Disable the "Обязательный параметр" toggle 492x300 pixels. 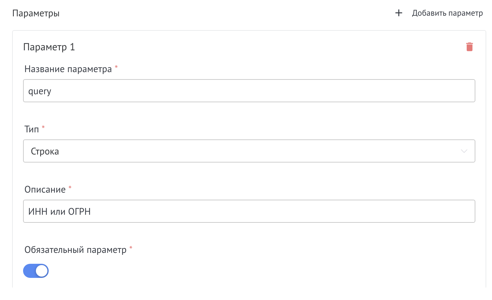36,271
